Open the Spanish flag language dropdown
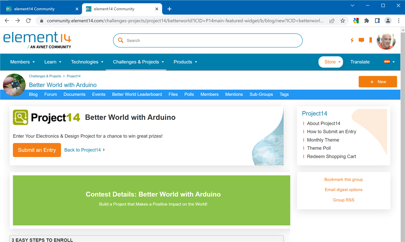This screenshot has height=242, width=405. click(390, 62)
